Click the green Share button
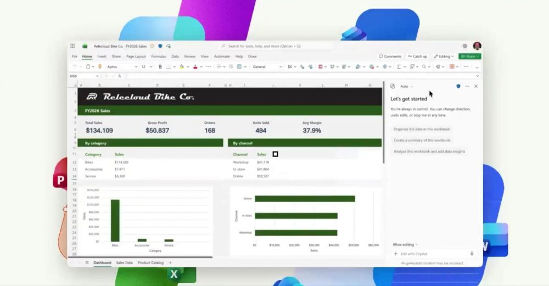Viewport: 549px width, 286px height. click(x=470, y=57)
